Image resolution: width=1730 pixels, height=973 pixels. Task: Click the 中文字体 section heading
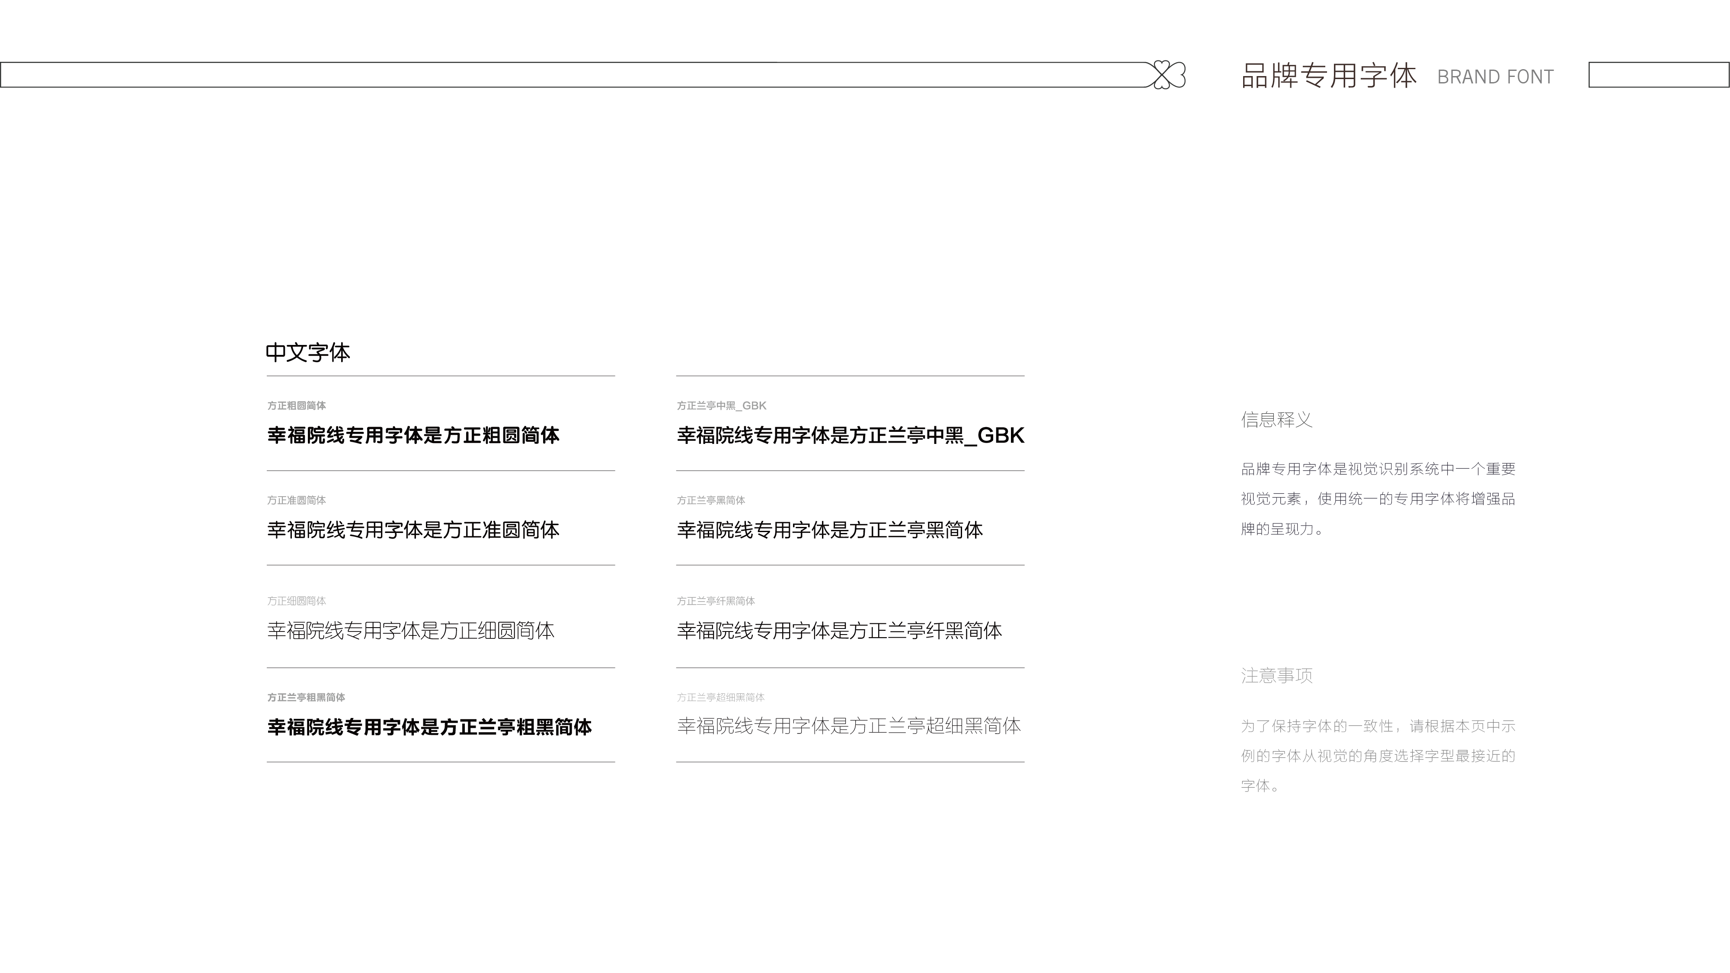point(307,353)
